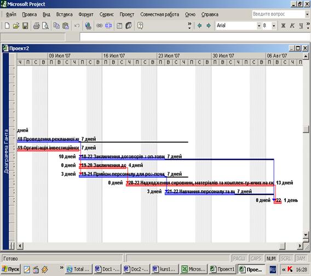Open a file with the folder icon

pyautogui.click(x=16, y=26)
